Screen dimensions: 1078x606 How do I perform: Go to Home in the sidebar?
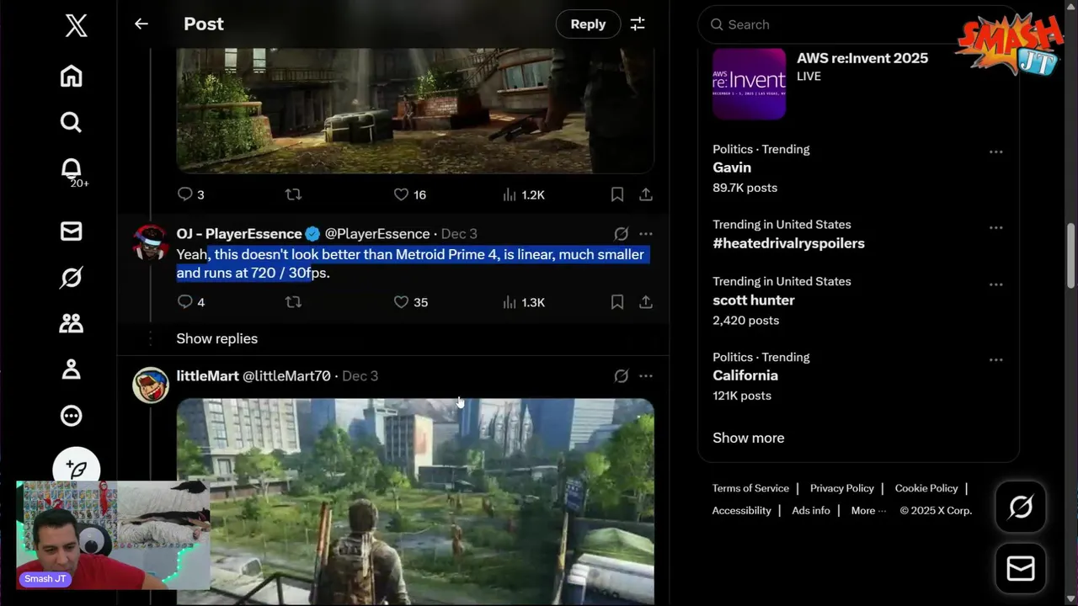pos(72,76)
